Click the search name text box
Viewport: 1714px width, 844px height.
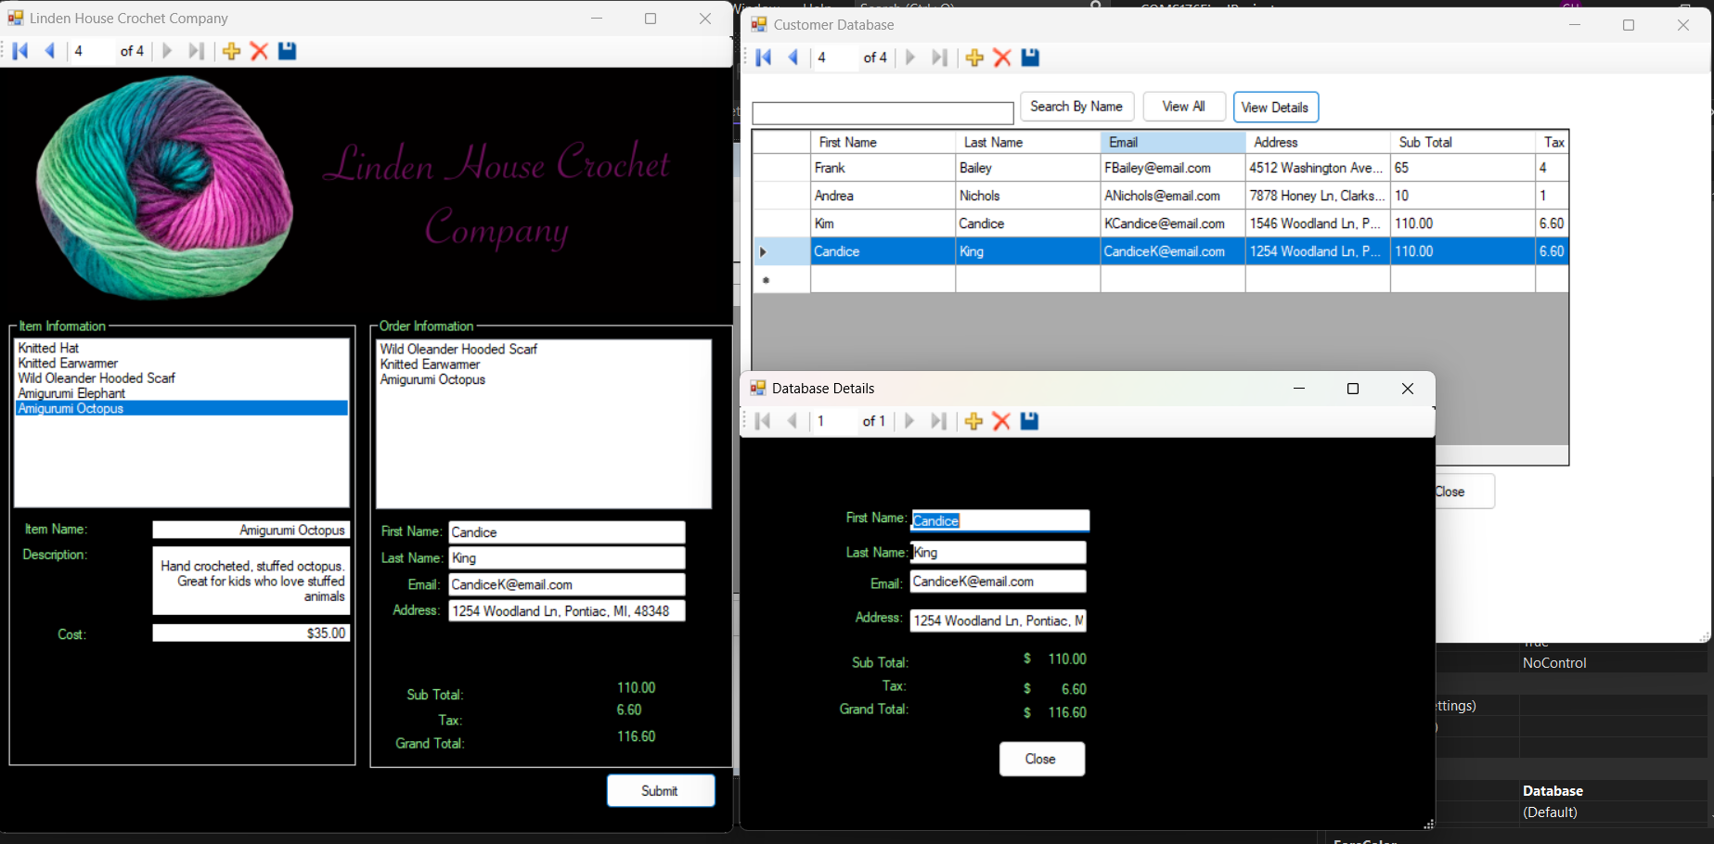click(x=882, y=113)
